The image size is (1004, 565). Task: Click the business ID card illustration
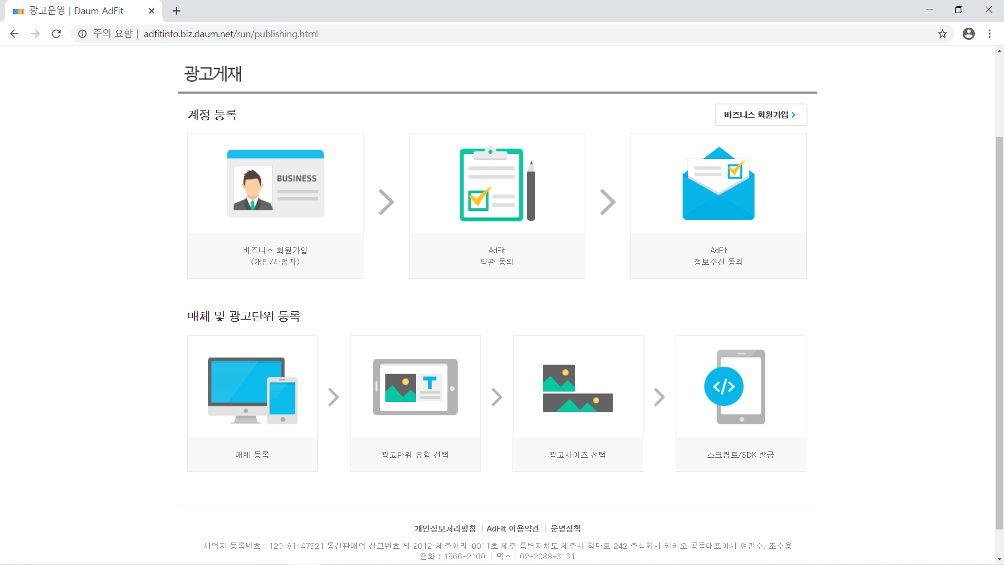275,184
